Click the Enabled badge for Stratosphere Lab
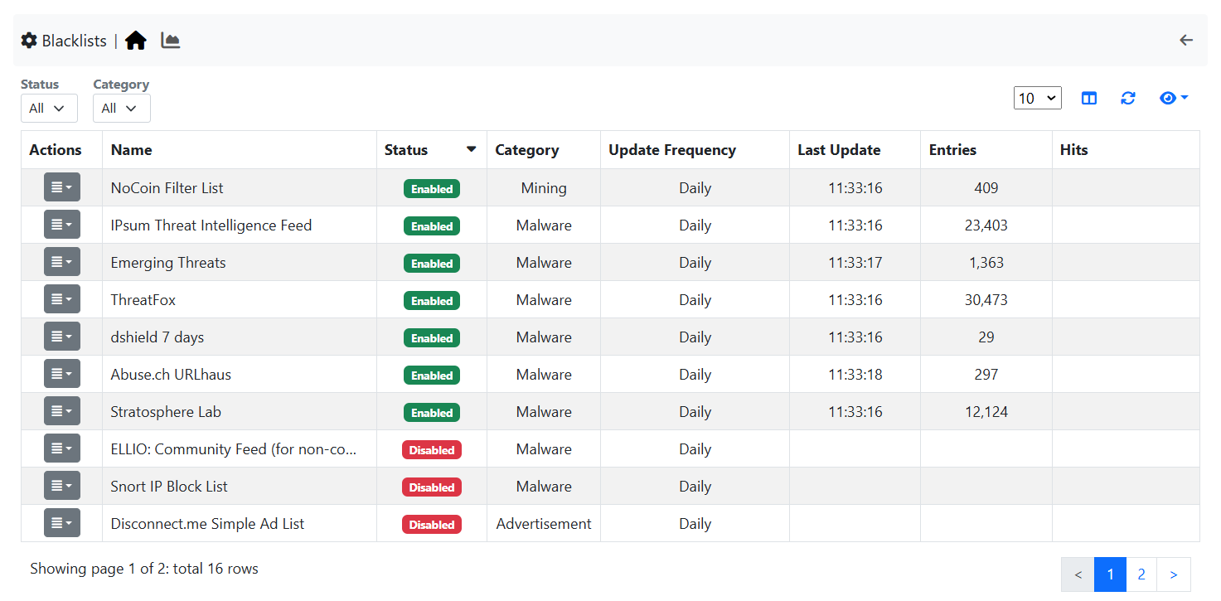This screenshot has height=601, width=1221. click(432, 412)
